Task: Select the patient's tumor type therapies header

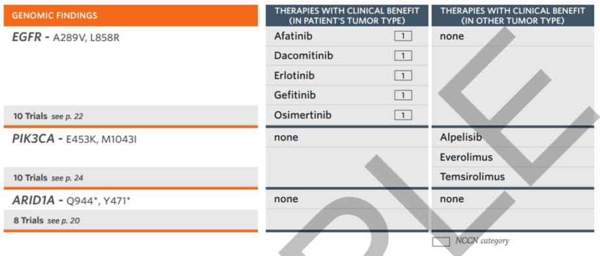Action: point(347,16)
